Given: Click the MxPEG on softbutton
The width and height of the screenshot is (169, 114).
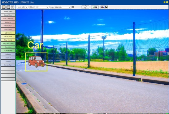Looking at the screenshot, I should 8,26.
